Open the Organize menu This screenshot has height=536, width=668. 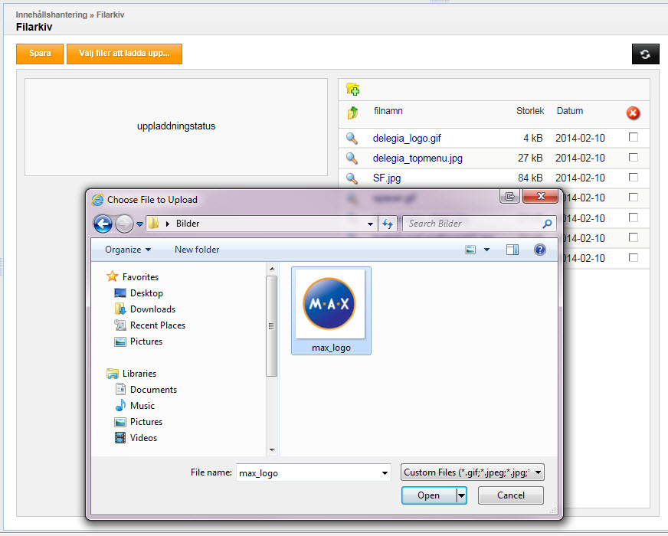(128, 250)
